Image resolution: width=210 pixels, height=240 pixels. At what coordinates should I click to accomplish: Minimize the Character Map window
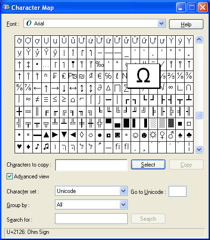point(181,7)
